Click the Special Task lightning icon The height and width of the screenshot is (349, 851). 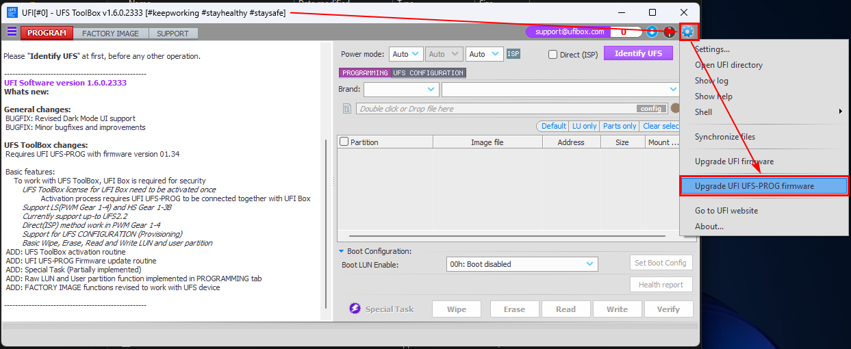355,309
